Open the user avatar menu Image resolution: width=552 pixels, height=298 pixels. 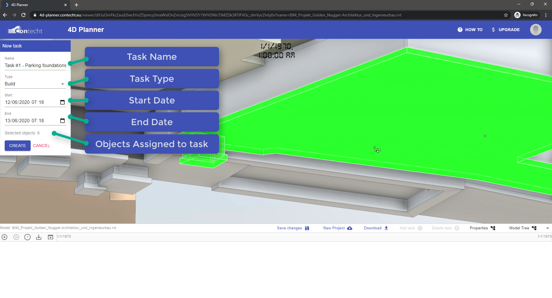pos(536,30)
